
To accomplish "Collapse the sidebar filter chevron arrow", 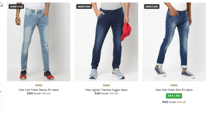I will [1, 91].
